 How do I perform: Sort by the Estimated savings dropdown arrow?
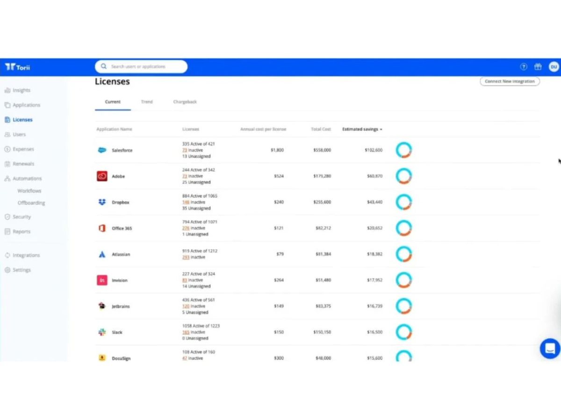[x=381, y=129]
